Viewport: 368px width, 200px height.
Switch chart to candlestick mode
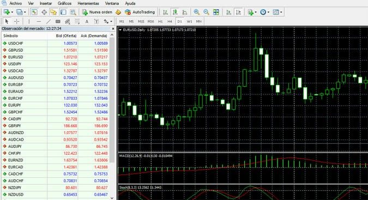click(175, 12)
